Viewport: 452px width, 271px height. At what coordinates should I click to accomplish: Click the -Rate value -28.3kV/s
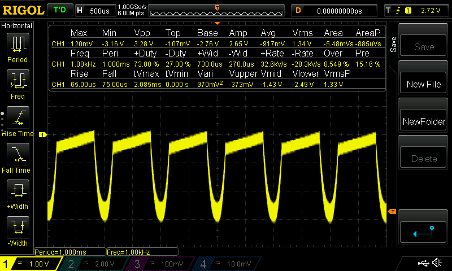(x=306, y=64)
